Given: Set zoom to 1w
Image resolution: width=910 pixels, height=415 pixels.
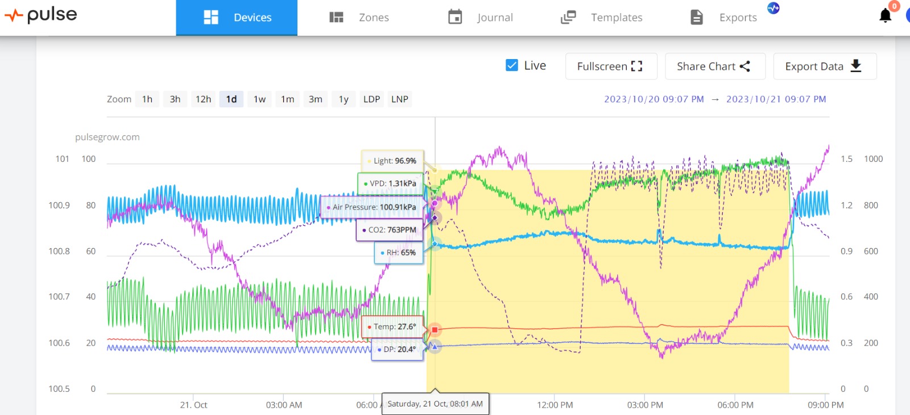Looking at the screenshot, I should tap(259, 99).
